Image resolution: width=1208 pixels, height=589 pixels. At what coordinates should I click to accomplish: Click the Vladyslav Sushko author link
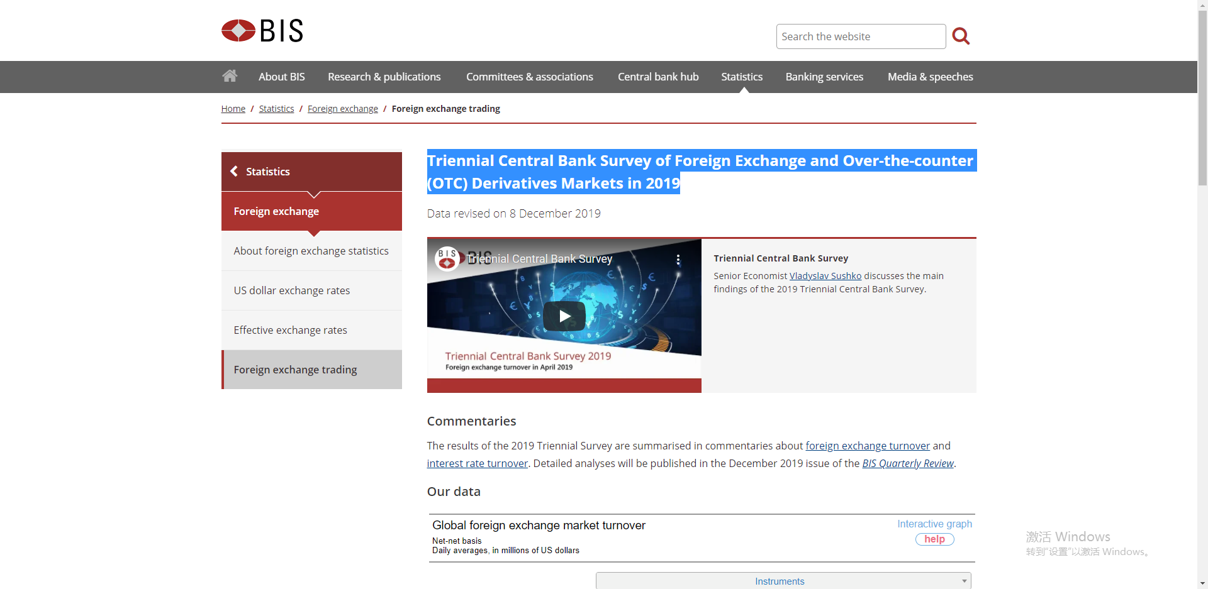point(825,276)
